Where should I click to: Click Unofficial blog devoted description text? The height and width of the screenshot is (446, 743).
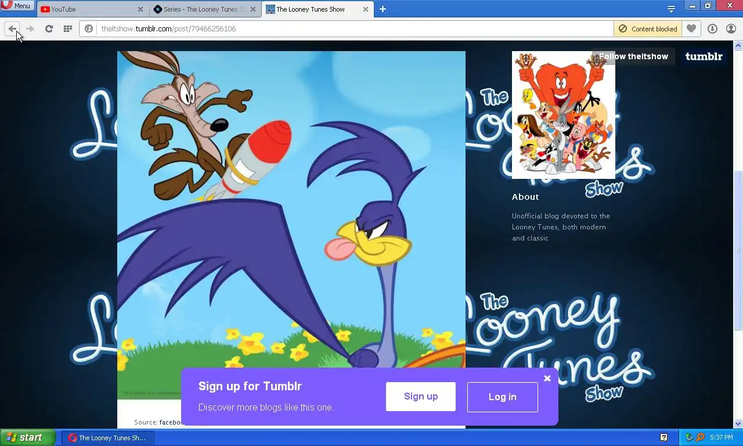coord(561,227)
